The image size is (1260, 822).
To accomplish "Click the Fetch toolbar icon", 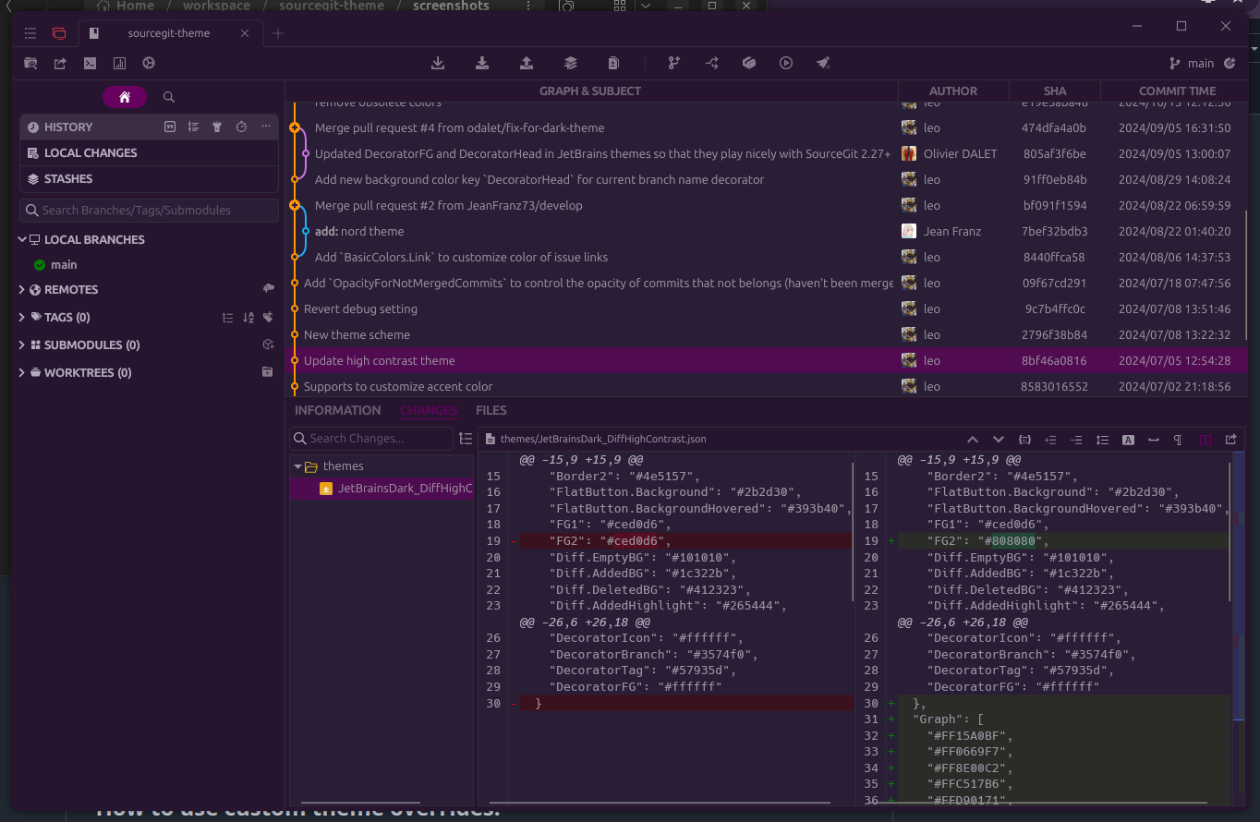I will point(438,64).
